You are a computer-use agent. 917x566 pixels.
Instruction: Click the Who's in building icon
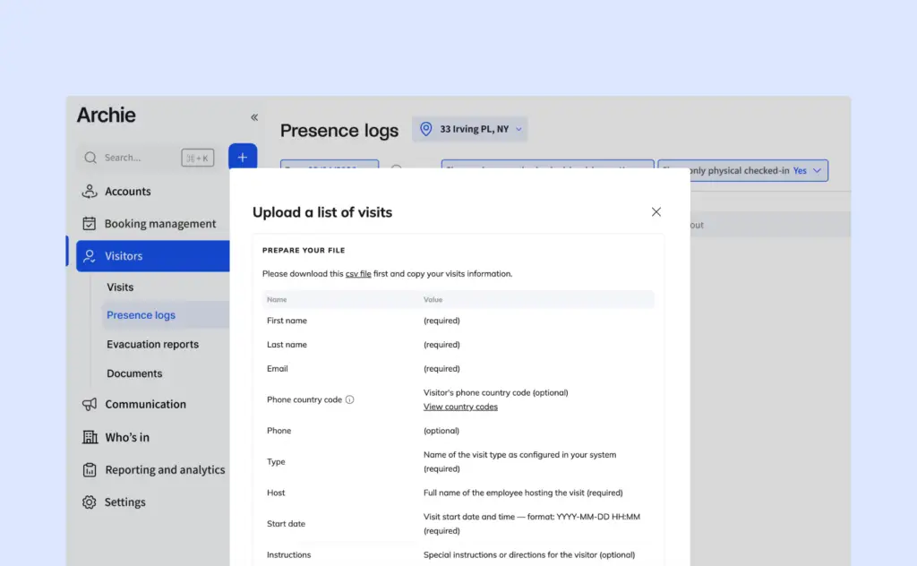[90, 437]
